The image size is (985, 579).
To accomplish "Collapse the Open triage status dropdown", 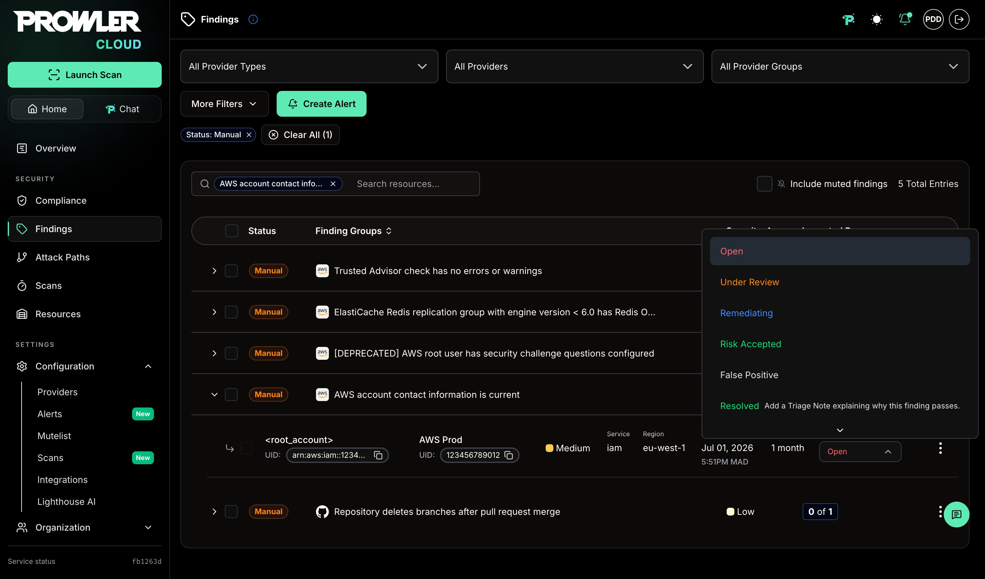I will coord(860,451).
